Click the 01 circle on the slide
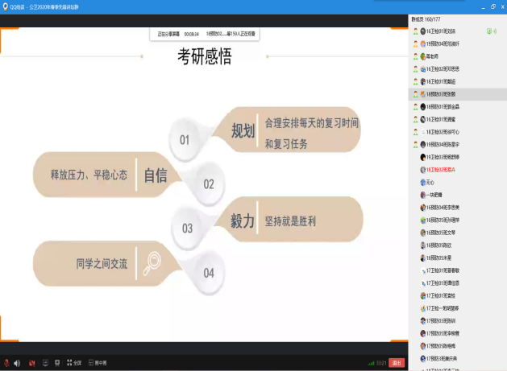Image resolution: width=507 pixels, height=371 pixels. 185,139
